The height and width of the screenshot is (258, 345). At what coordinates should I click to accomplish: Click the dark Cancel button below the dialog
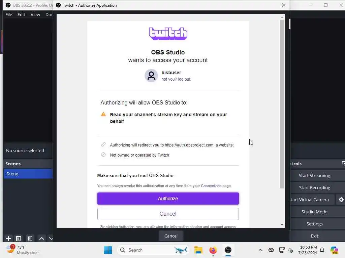coord(171,236)
